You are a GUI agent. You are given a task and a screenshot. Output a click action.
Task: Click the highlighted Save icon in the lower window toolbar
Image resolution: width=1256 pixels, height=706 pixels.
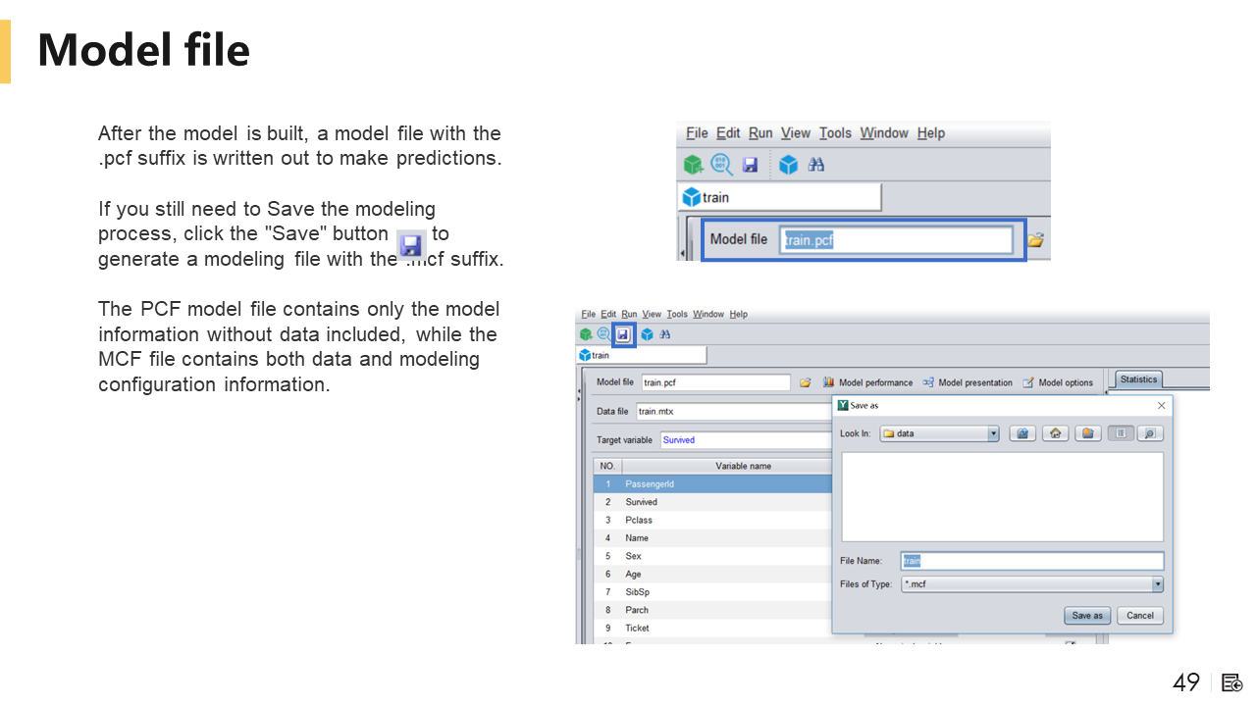[x=623, y=334]
